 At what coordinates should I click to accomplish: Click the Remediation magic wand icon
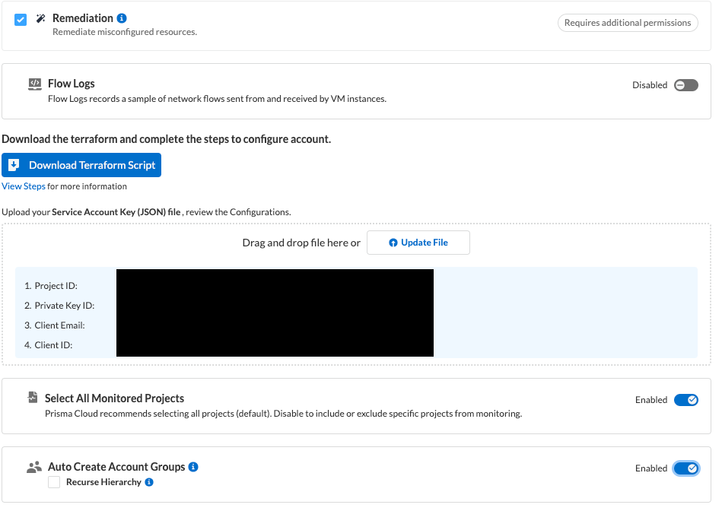pyautogui.click(x=41, y=18)
